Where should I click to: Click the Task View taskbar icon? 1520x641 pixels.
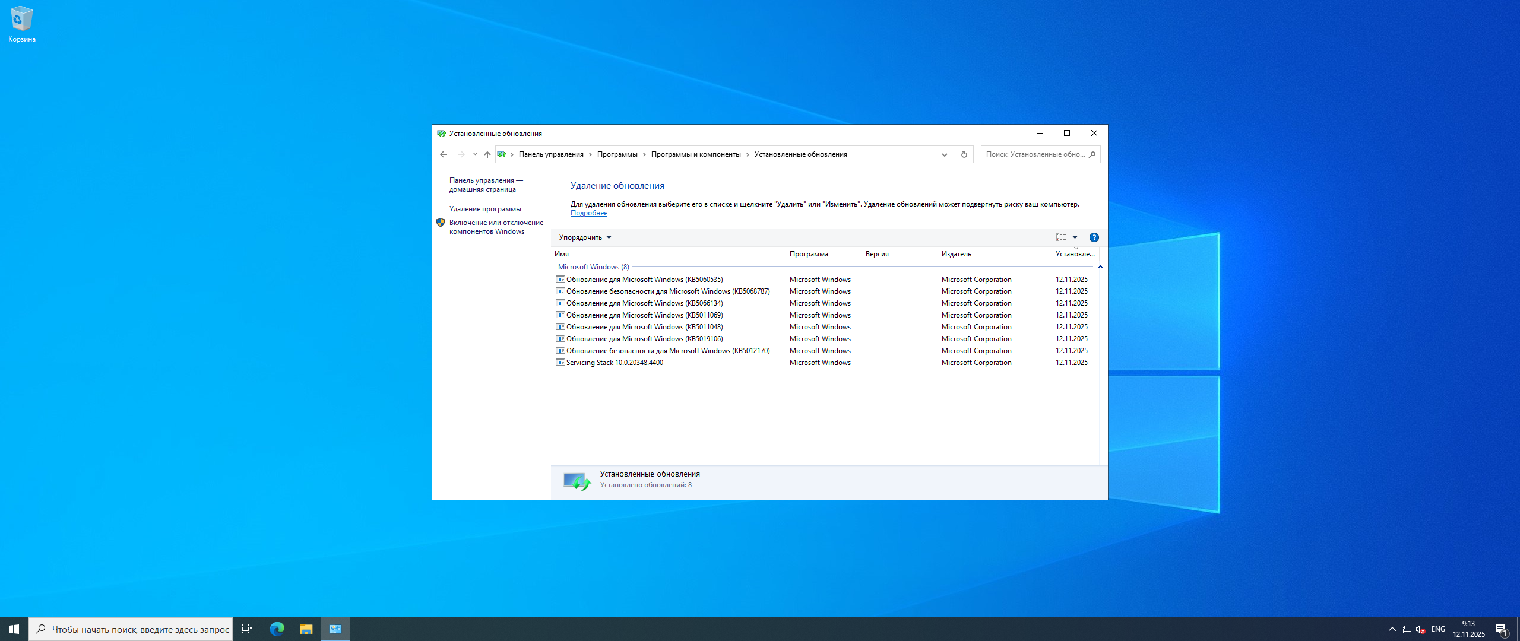(x=247, y=629)
